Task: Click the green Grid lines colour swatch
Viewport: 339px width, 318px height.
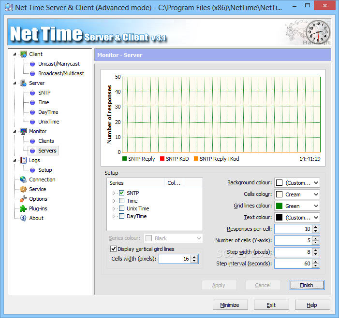Action: (x=280, y=206)
